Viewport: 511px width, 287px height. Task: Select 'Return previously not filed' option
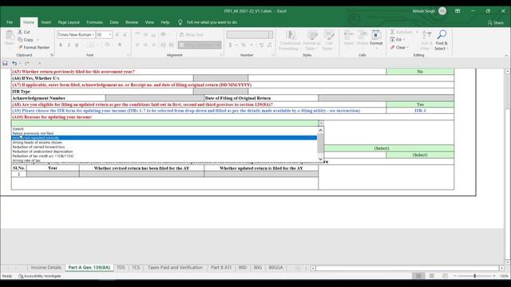click(164, 133)
